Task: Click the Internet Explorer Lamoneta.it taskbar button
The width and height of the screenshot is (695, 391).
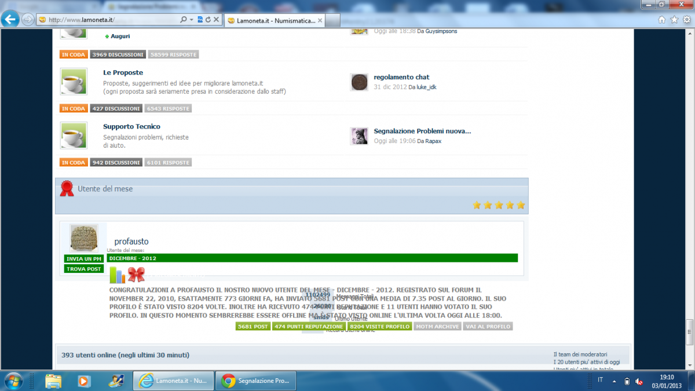Action: click(x=174, y=381)
